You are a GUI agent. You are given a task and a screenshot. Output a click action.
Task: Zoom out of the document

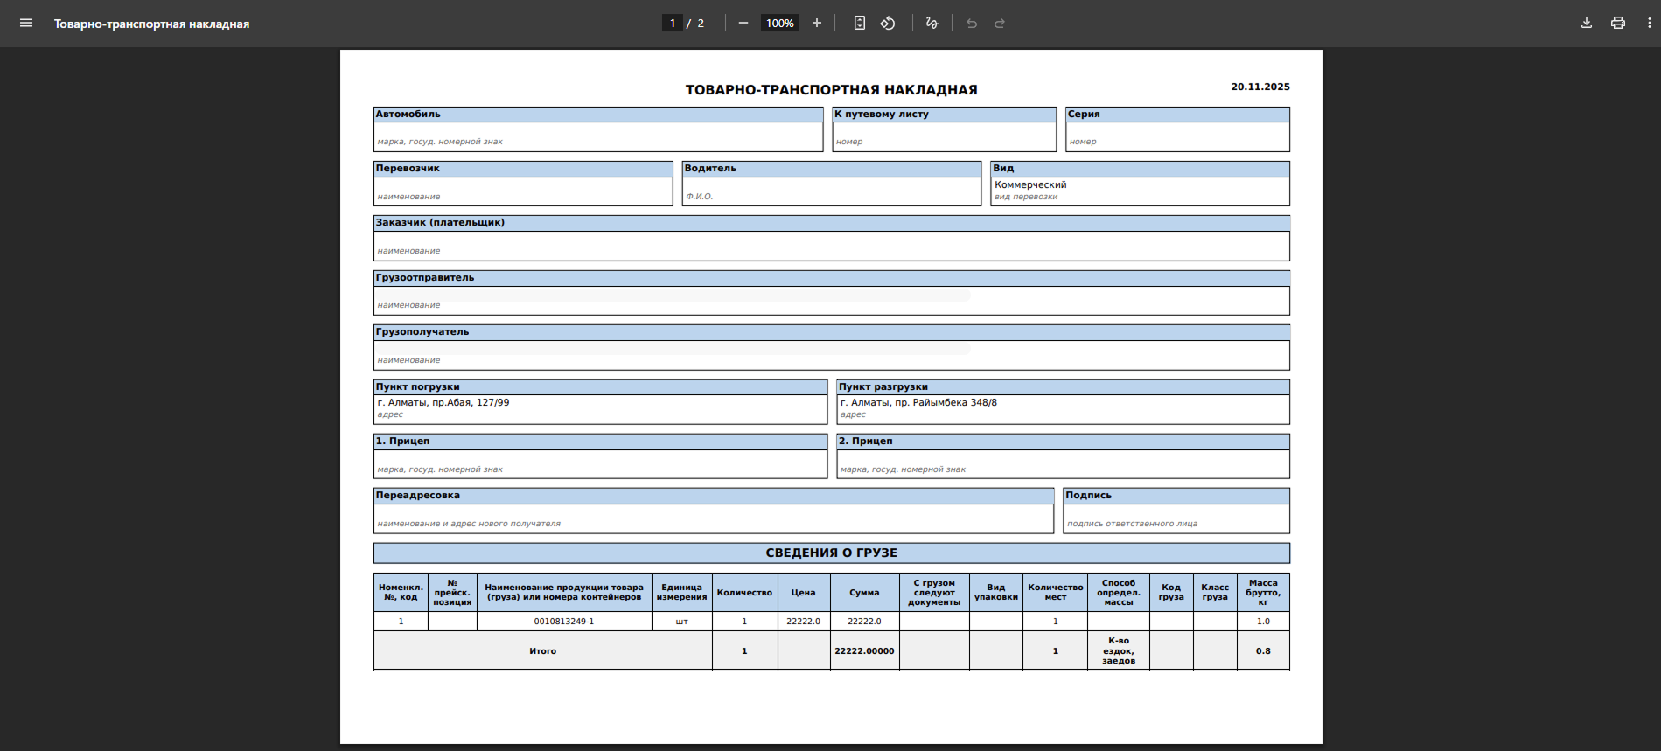coord(743,24)
